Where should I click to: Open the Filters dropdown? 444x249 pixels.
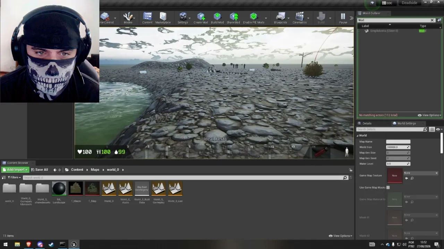pyautogui.click(x=14, y=177)
